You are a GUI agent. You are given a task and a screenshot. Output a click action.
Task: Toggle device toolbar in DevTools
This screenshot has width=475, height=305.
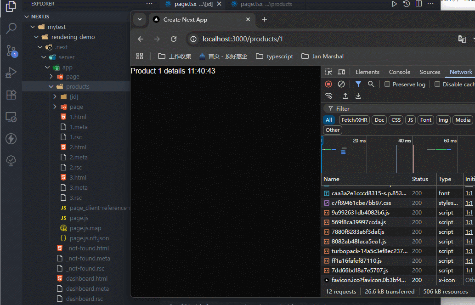click(x=341, y=72)
